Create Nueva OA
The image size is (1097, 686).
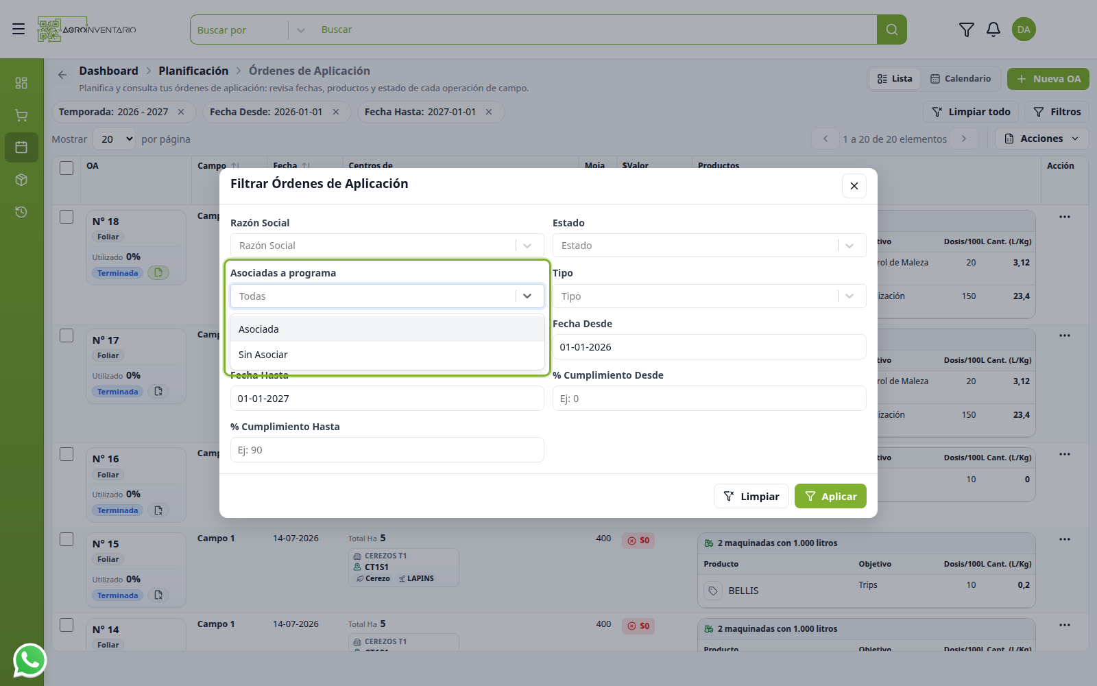[x=1048, y=79]
